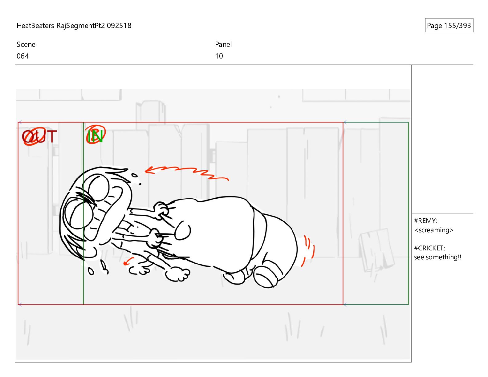Click the red 'OUT' camera frame label

pyautogui.click(x=39, y=136)
